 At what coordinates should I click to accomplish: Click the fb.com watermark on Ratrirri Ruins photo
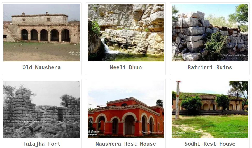236,55
